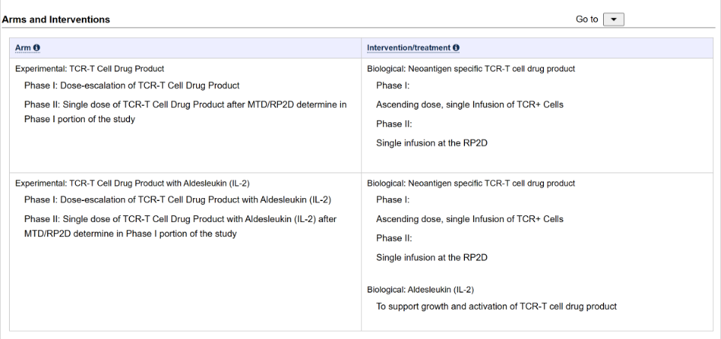
Task: Open the Go to dropdown
Action: [613, 19]
